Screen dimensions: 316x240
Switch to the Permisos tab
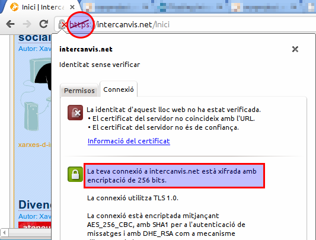coord(79,90)
